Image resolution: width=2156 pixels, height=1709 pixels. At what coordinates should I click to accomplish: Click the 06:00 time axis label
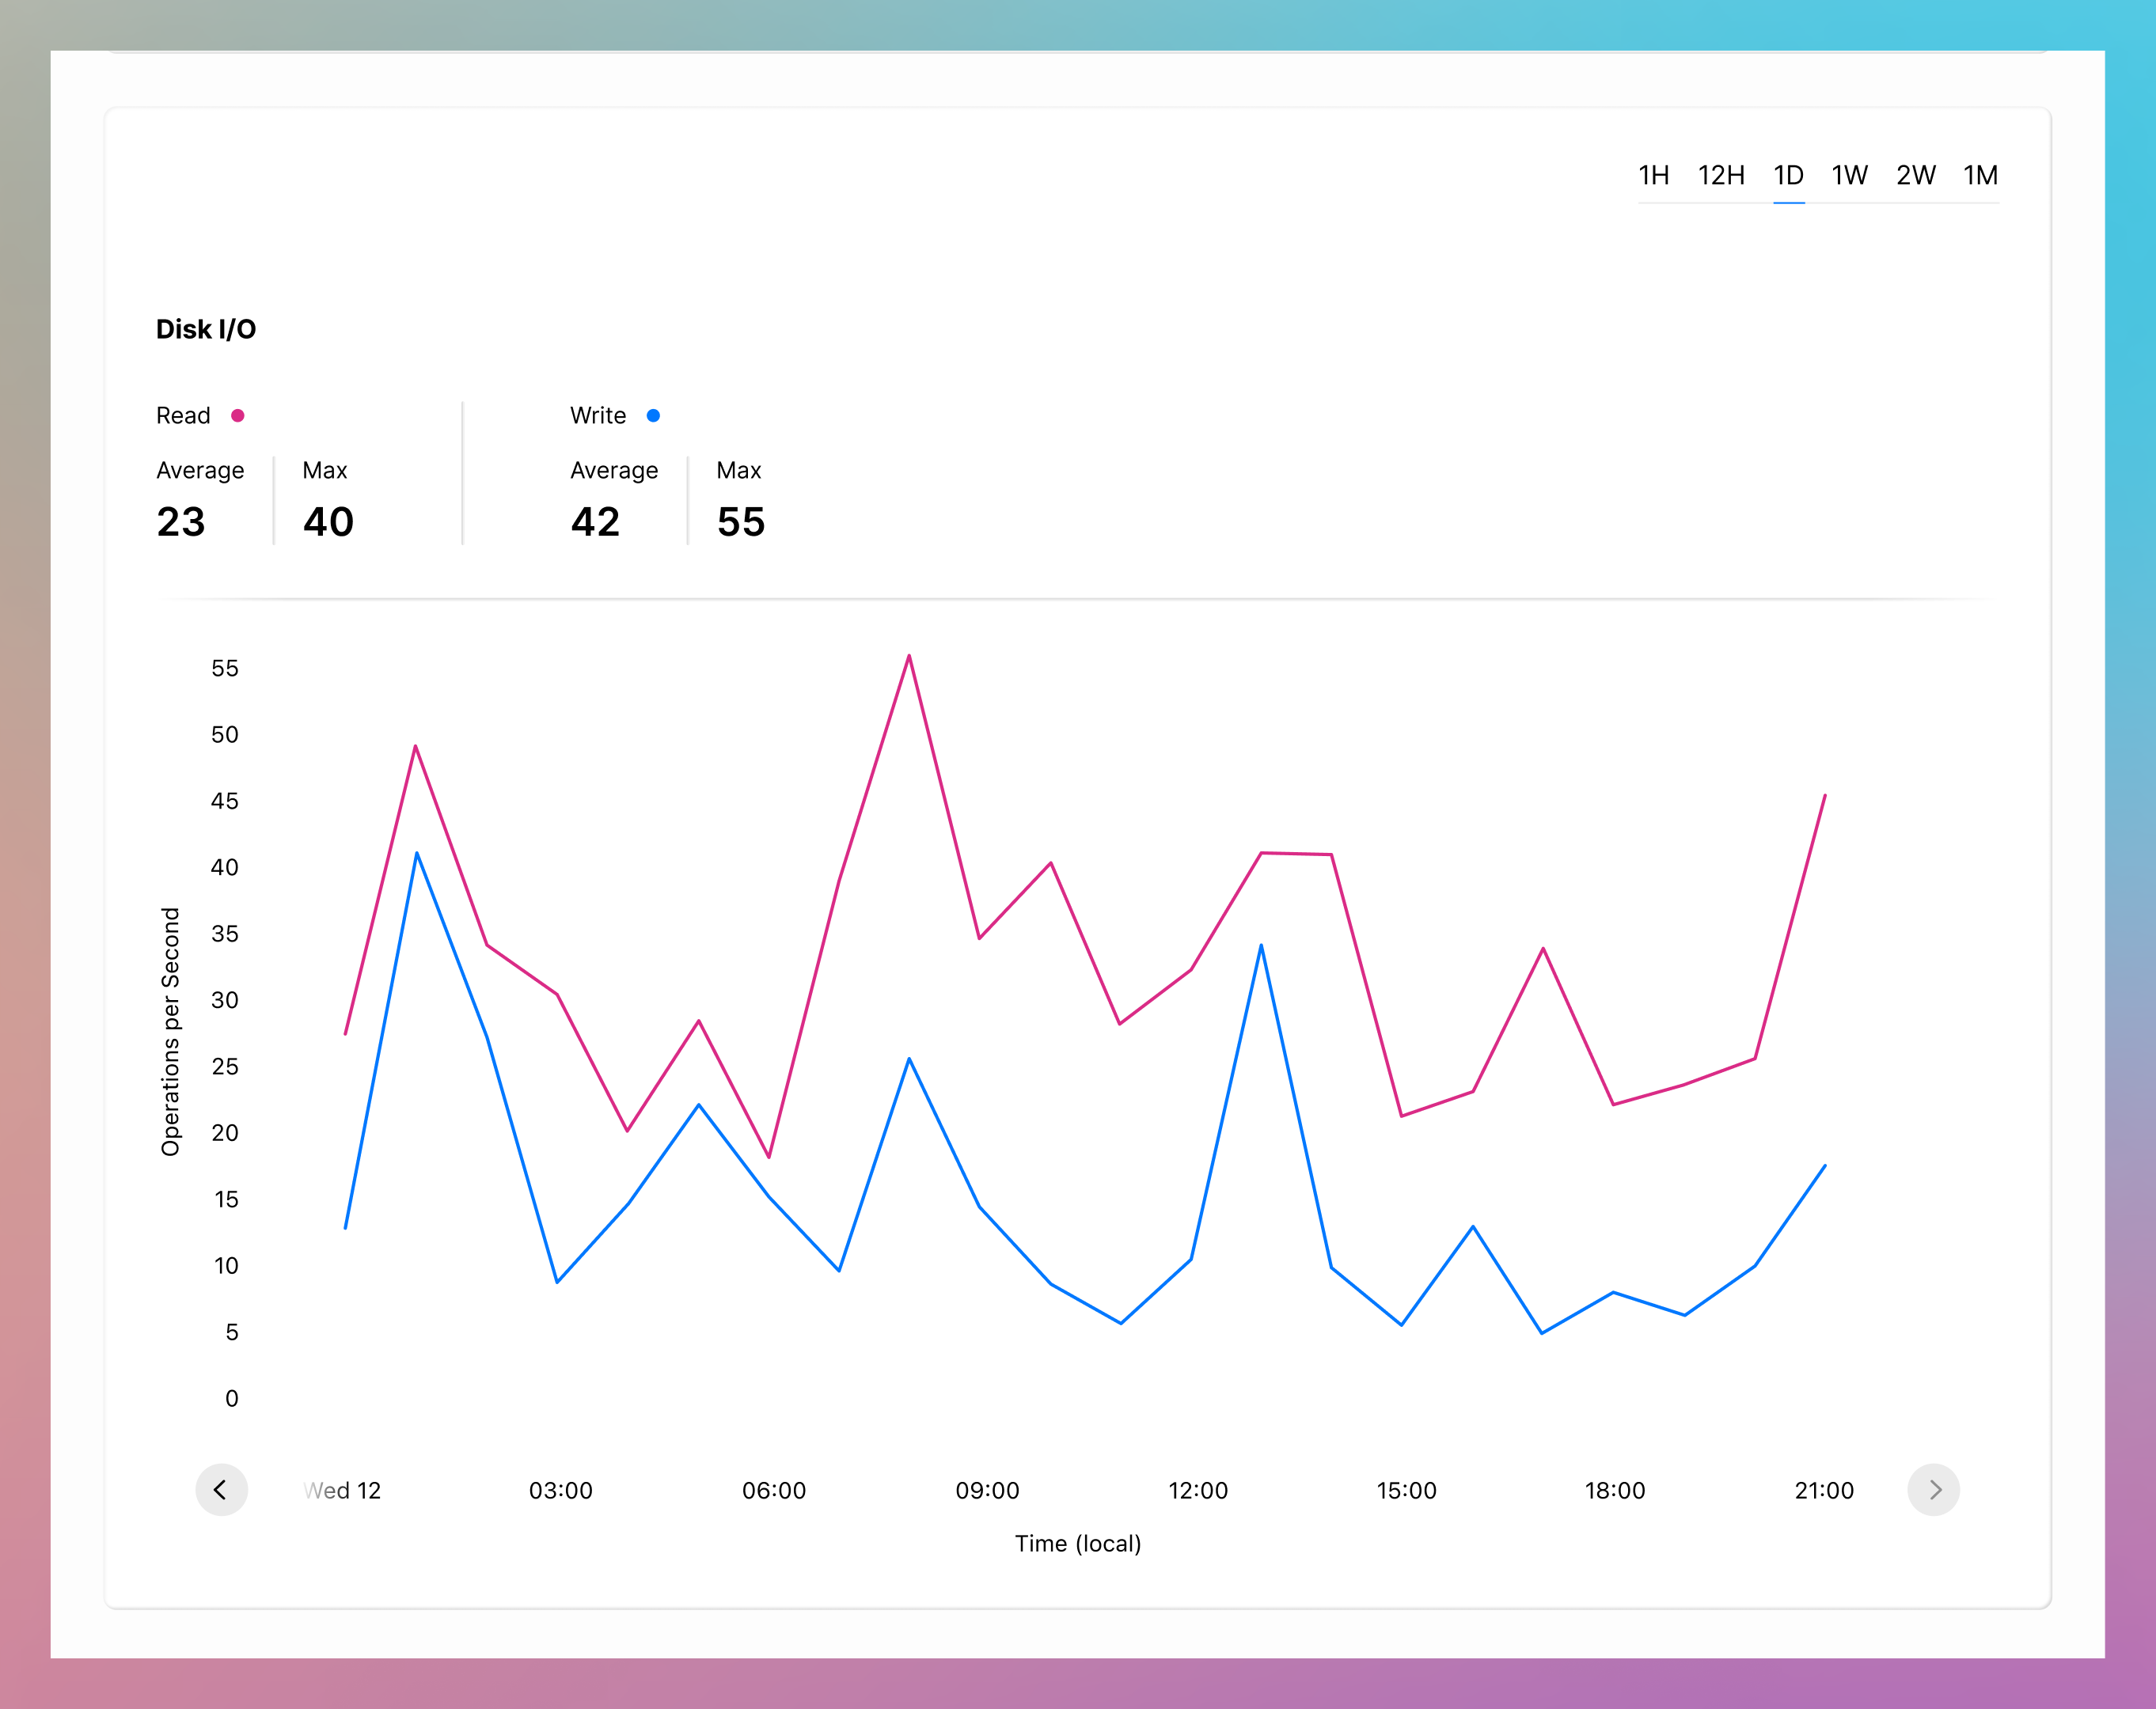coord(774,1490)
